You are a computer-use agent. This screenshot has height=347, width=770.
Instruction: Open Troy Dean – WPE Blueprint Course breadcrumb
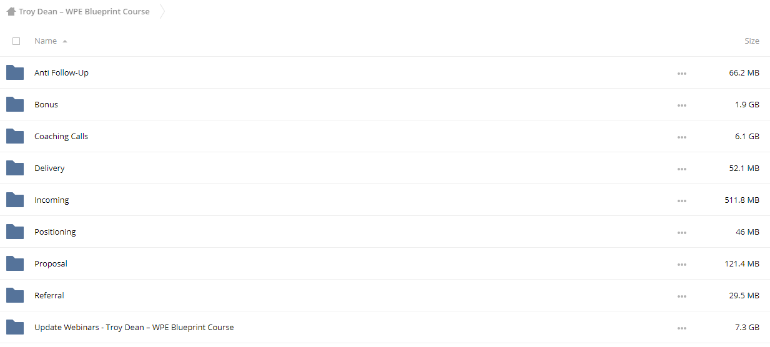click(84, 11)
